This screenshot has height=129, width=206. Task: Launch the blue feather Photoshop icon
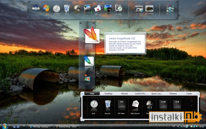(89, 61)
